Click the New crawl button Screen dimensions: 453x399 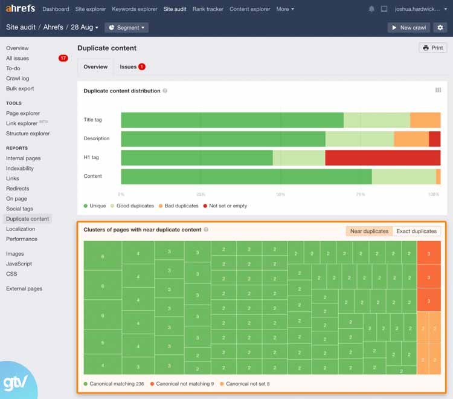(x=408, y=28)
